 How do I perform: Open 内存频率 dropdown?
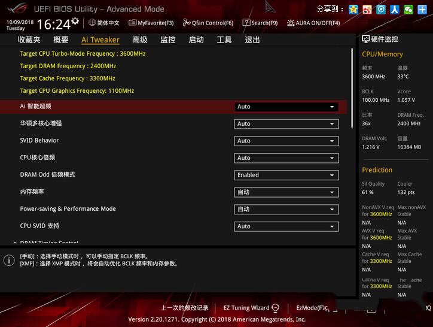[x=286, y=192]
